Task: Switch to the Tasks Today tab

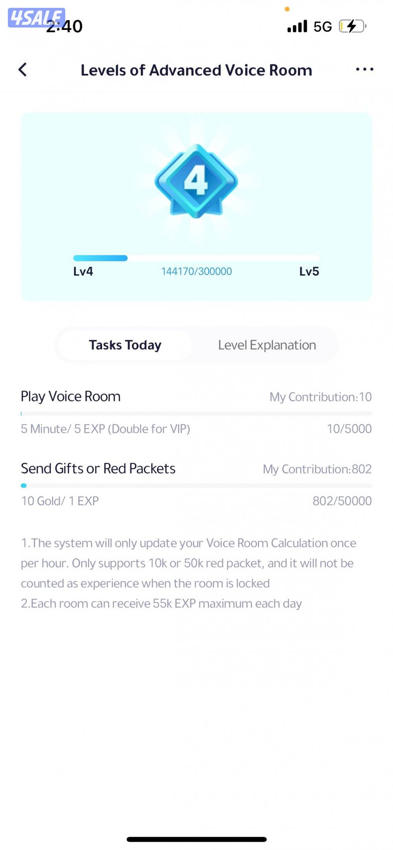Action: click(x=125, y=345)
